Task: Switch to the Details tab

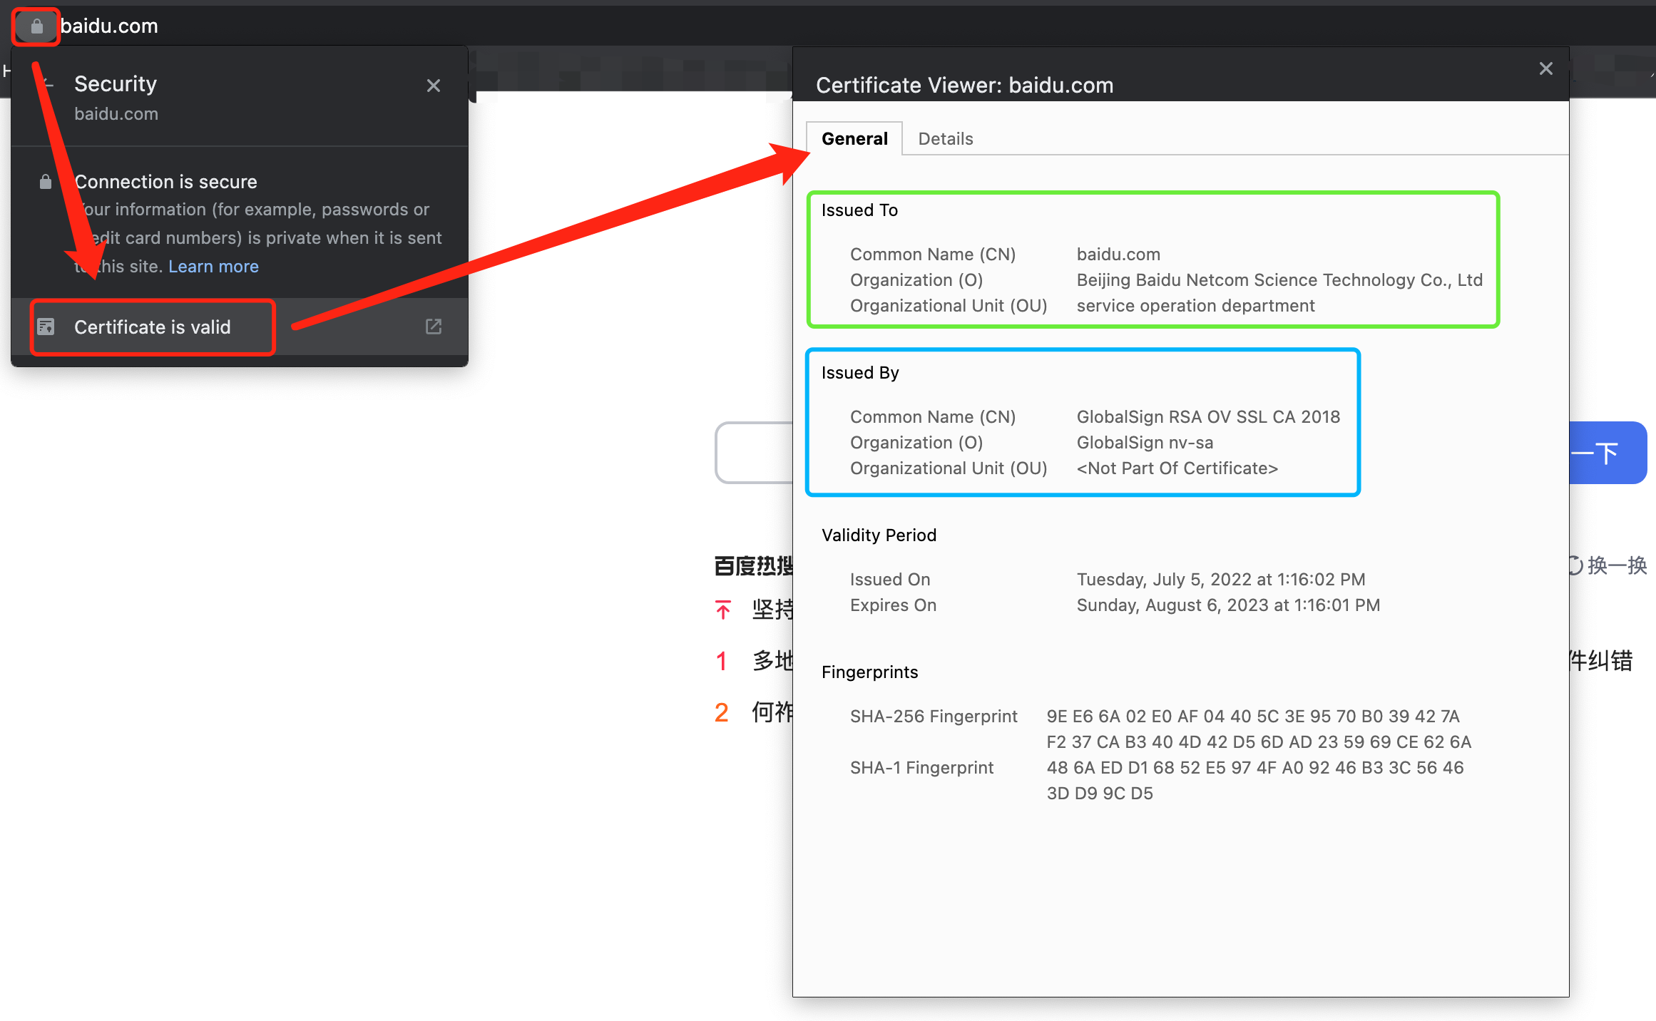Action: click(945, 138)
